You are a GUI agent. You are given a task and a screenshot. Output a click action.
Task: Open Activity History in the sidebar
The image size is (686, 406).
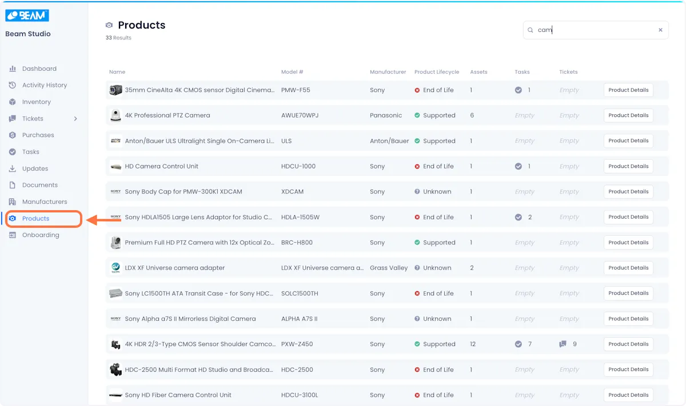coord(45,85)
